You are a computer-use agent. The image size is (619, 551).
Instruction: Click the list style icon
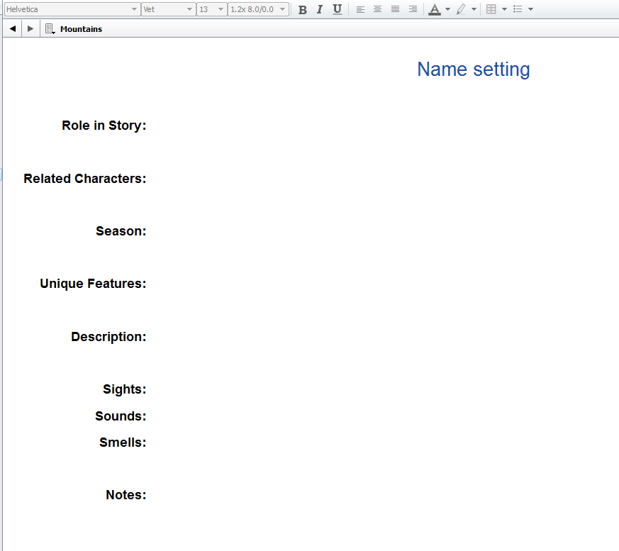pos(518,9)
